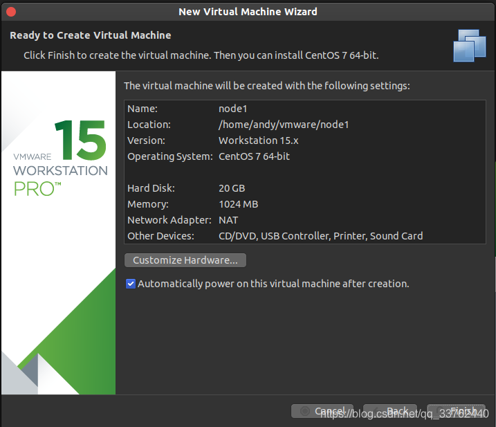Screen dimensions: 496x427
Task: Select the Memory value 1024 MB
Action: (x=239, y=204)
